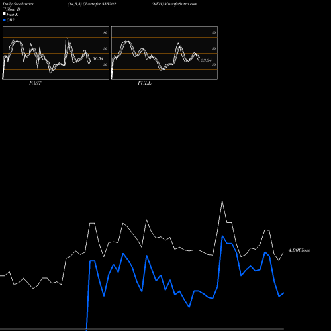The image size is (331, 331).
Task: Click the '(NEH) MunafaSutra.com' text
Action: coord(174,4)
